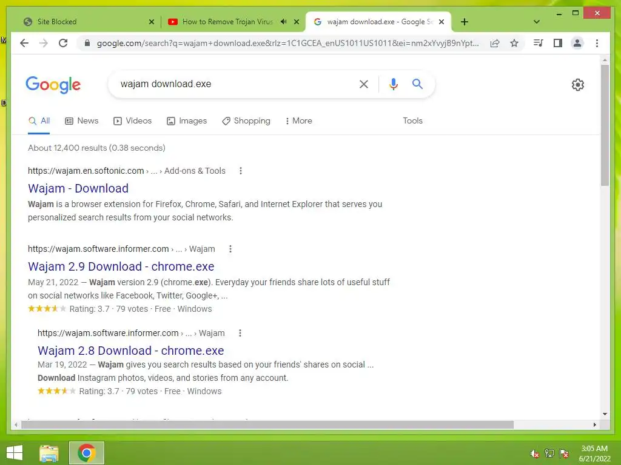
Task: Click the scroll down arrow
Action: [x=605, y=414]
